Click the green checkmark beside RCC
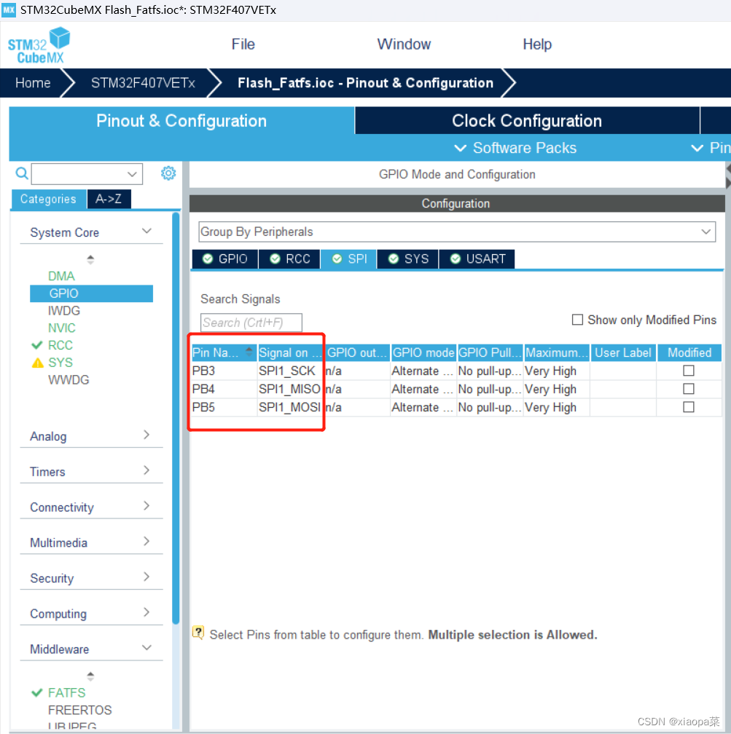 (37, 345)
